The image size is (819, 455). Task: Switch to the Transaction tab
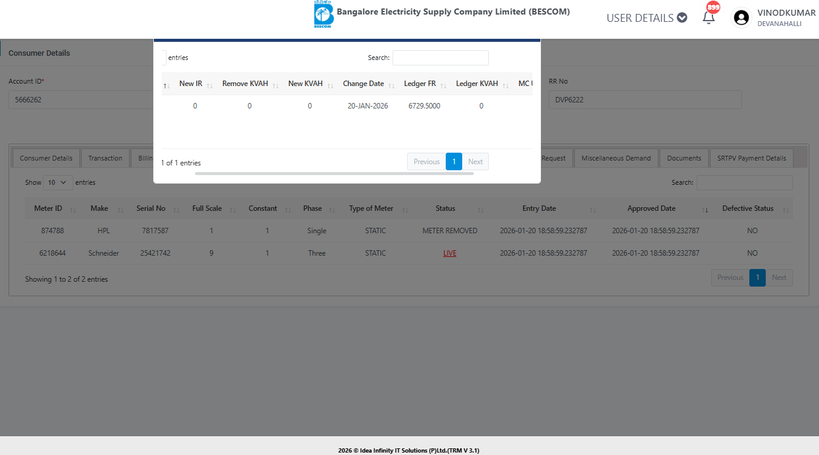105,158
